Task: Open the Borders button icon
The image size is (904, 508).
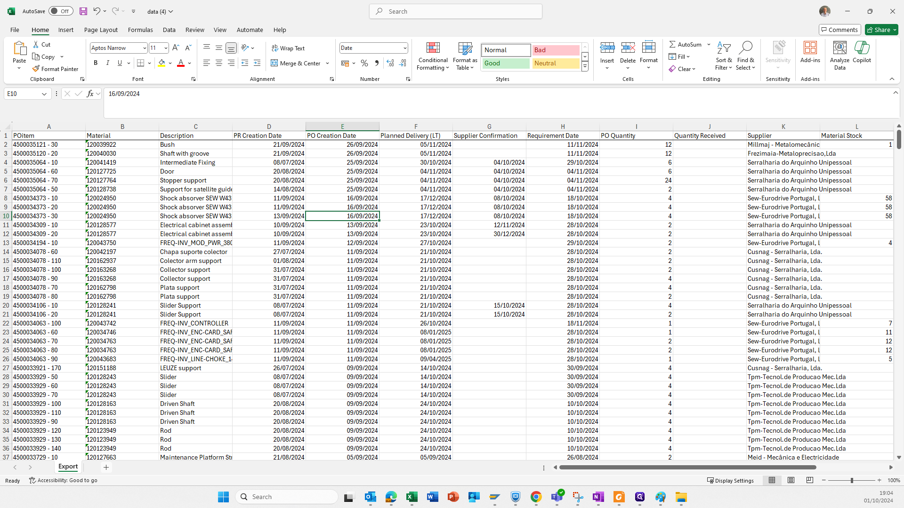Action: click(x=140, y=63)
